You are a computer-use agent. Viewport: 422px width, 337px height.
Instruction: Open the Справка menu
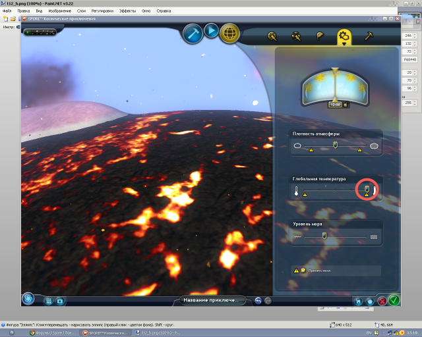(x=164, y=11)
